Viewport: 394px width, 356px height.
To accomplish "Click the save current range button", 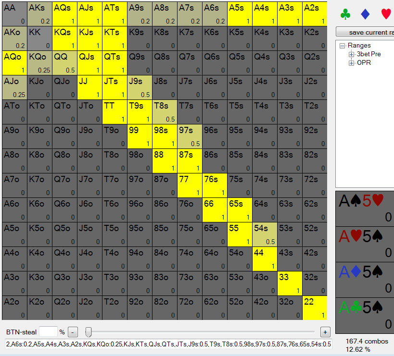I will 365,32.
